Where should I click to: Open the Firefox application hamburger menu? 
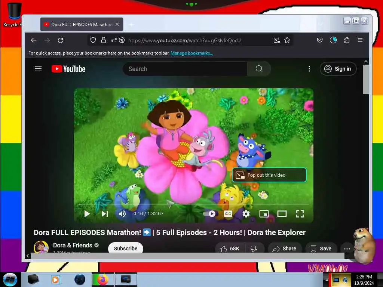point(360,40)
